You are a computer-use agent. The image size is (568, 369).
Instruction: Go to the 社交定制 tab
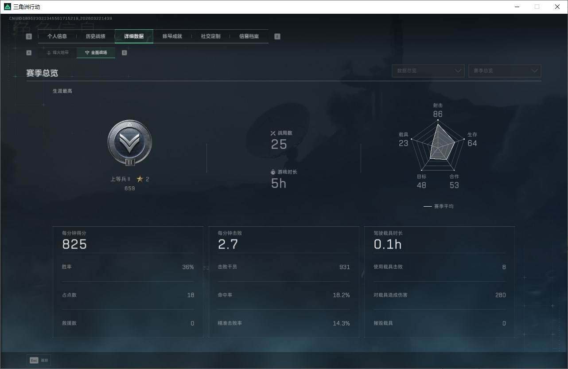click(x=210, y=36)
